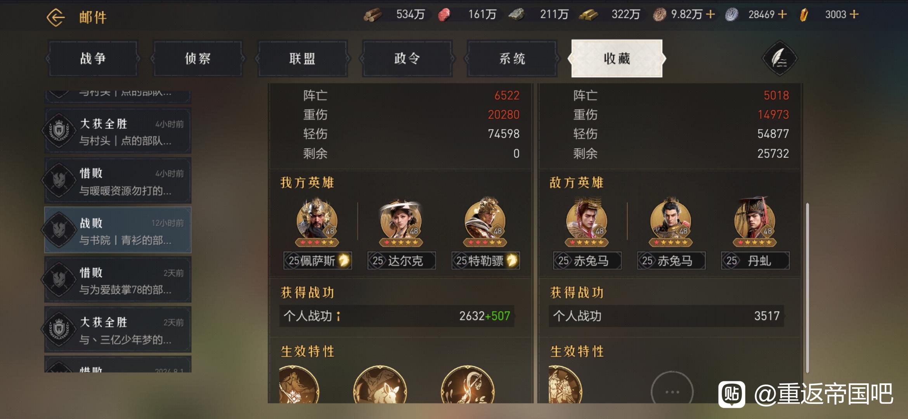Open the 佩萨斯 mount label
The width and height of the screenshot is (908, 419).
318,261
